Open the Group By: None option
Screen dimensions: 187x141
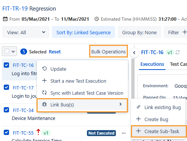[139, 32]
